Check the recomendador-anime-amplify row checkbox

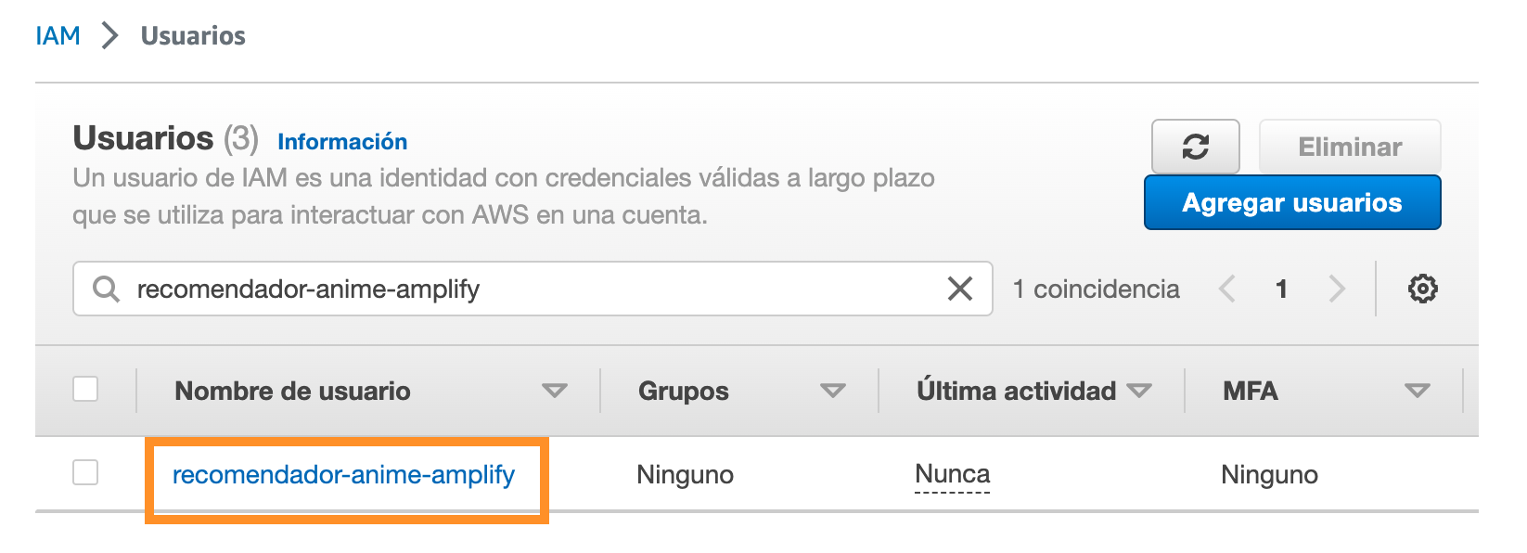(x=85, y=472)
